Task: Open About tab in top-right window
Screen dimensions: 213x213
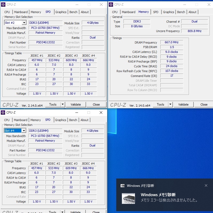Action: pos(192,12)
